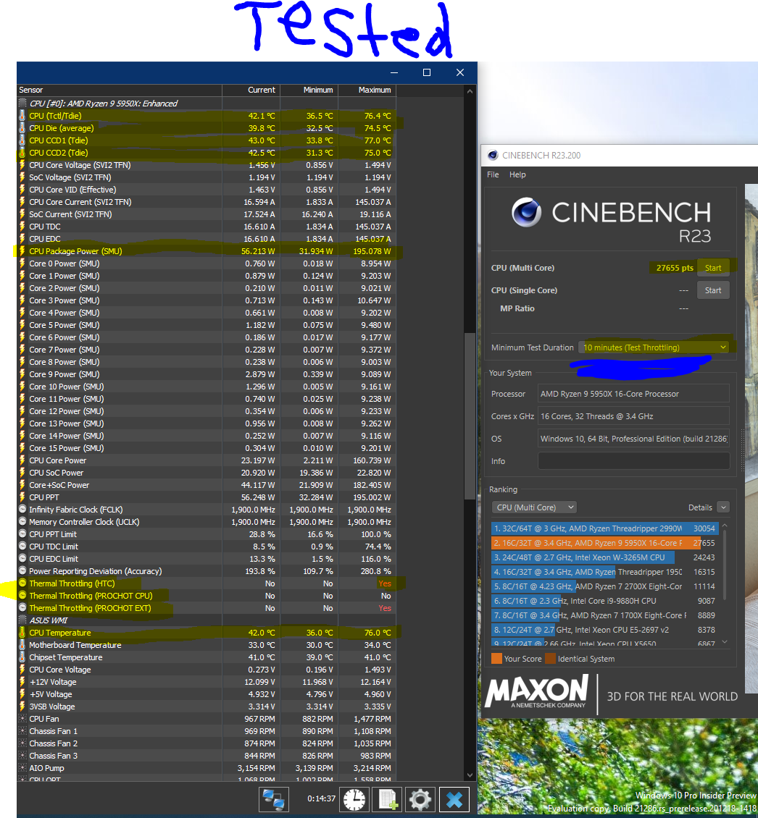Start the CPU (Single Core) test

tap(712, 290)
